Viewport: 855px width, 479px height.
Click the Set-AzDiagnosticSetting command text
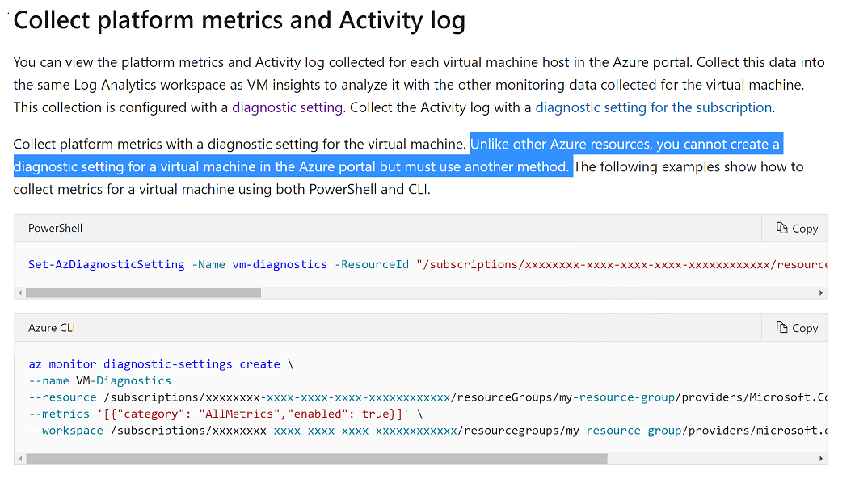click(107, 264)
